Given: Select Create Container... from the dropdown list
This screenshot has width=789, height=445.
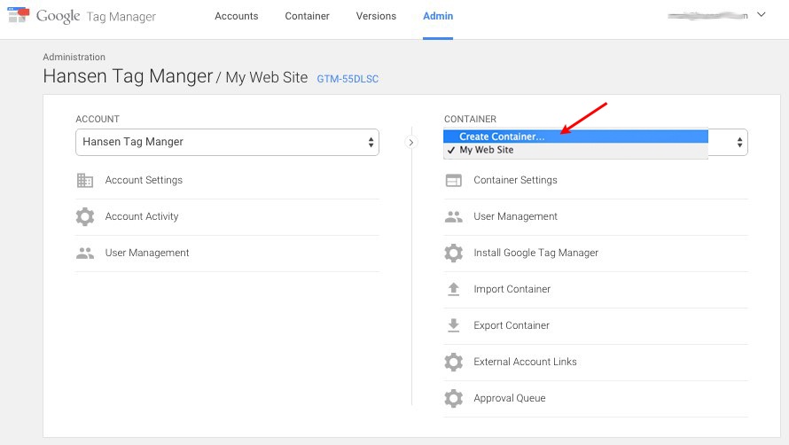Looking at the screenshot, I should pos(502,137).
